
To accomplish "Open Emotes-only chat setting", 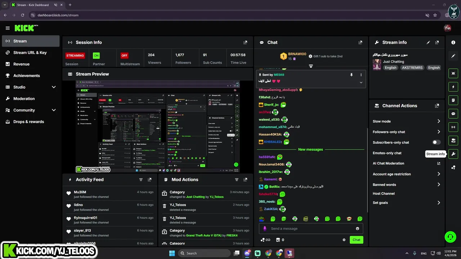I will 387,153.
